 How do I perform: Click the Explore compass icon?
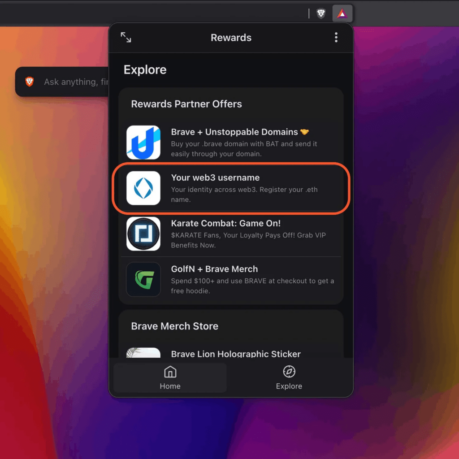pyautogui.click(x=289, y=372)
